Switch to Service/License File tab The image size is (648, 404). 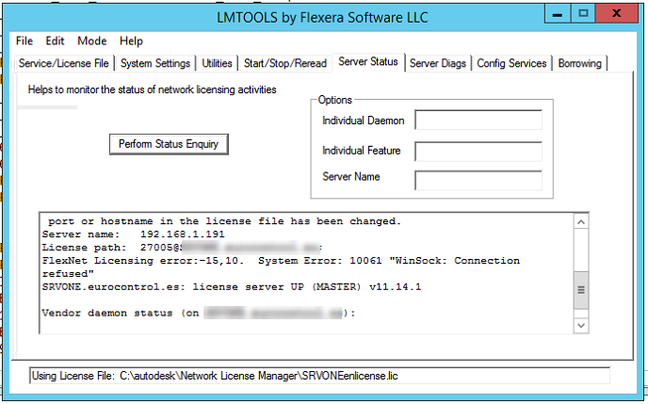pyautogui.click(x=66, y=64)
